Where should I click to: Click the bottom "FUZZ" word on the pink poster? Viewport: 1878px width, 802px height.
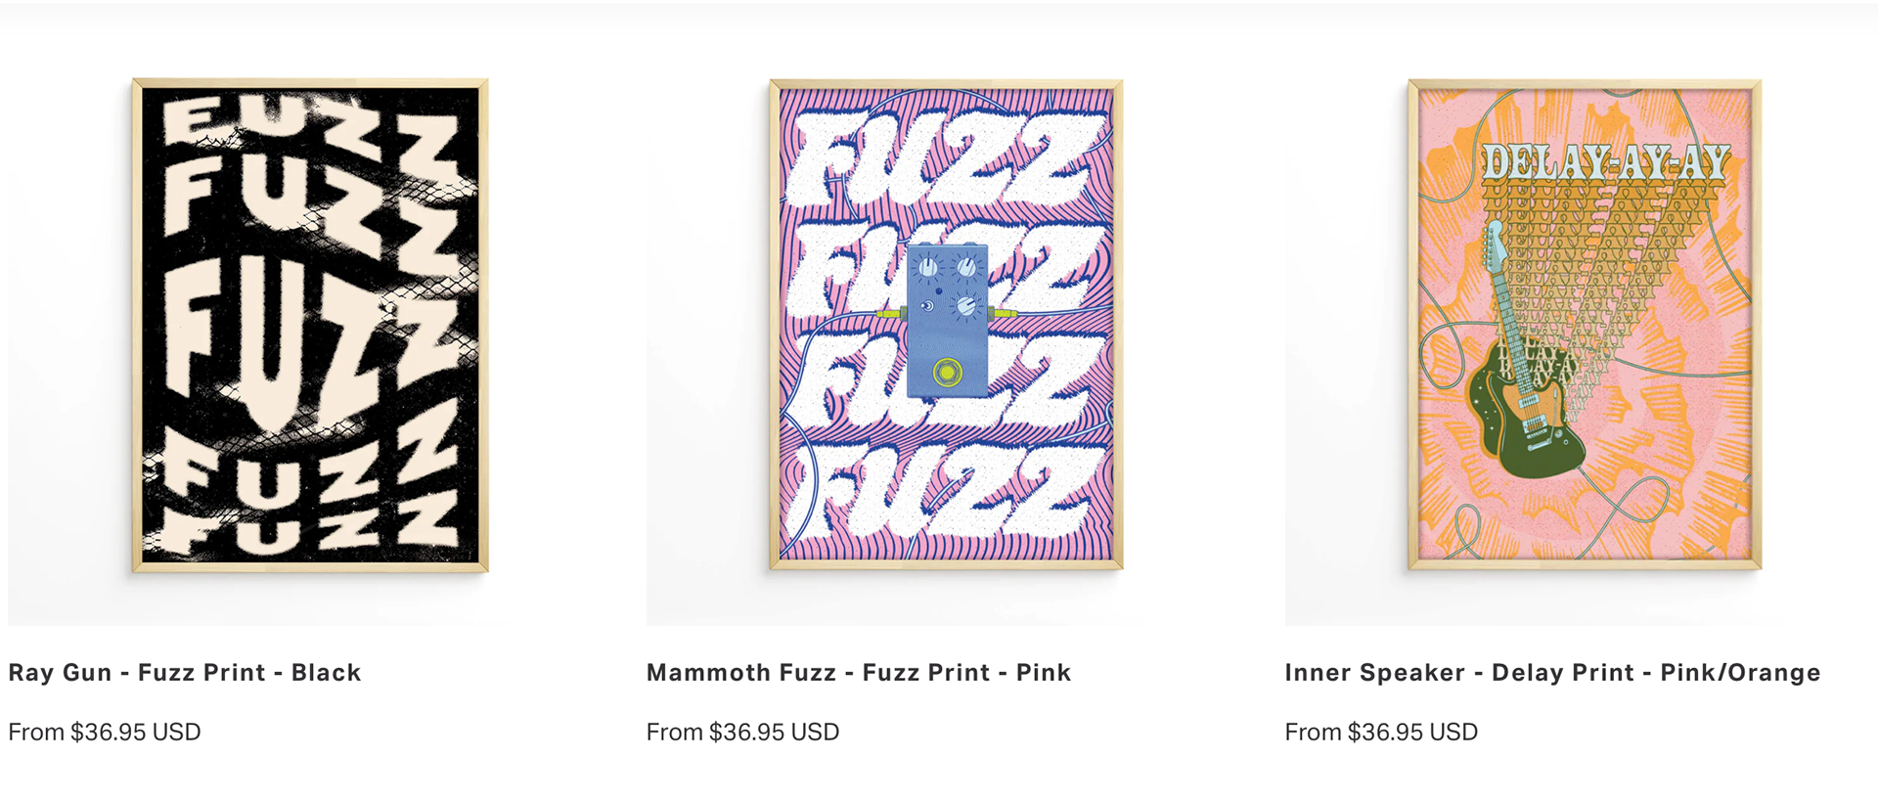click(944, 494)
